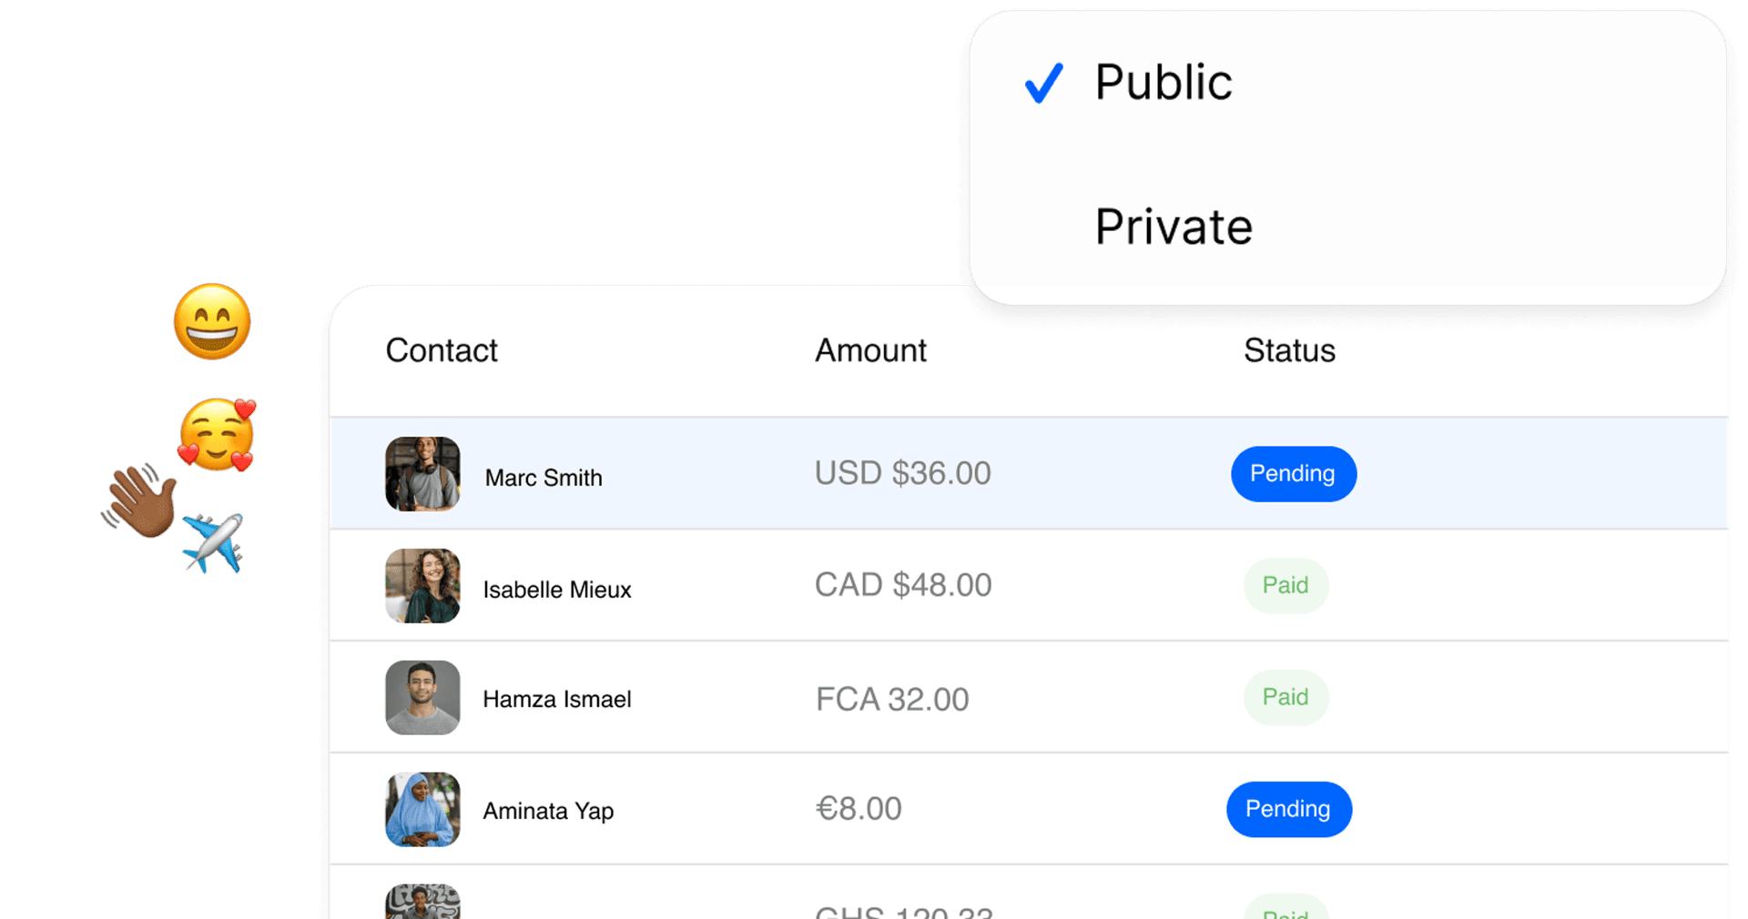This screenshot has width=1748, height=919.
Task: Open Marc Smith's profile photo
Action: (x=422, y=474)
